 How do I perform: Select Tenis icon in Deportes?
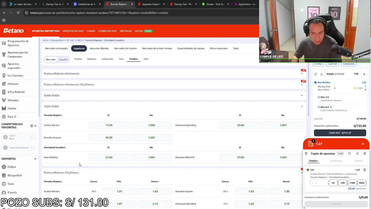click(x=4, y=184)
